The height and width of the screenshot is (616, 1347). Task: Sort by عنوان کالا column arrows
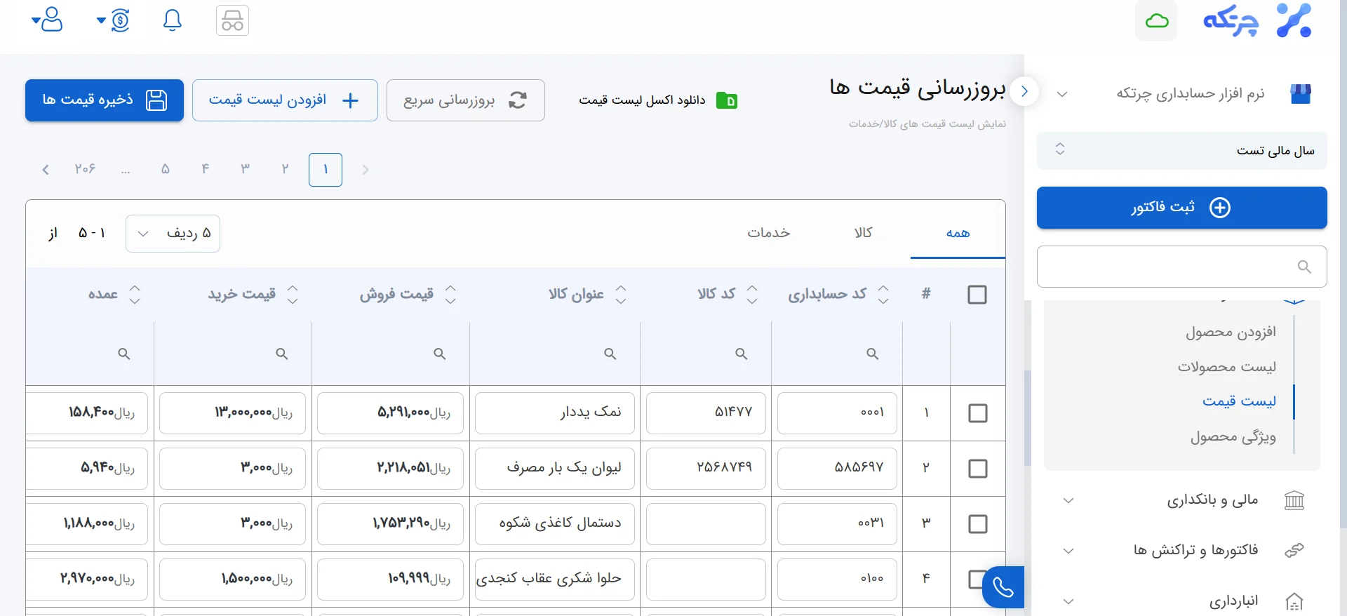[x=621, y=294]
